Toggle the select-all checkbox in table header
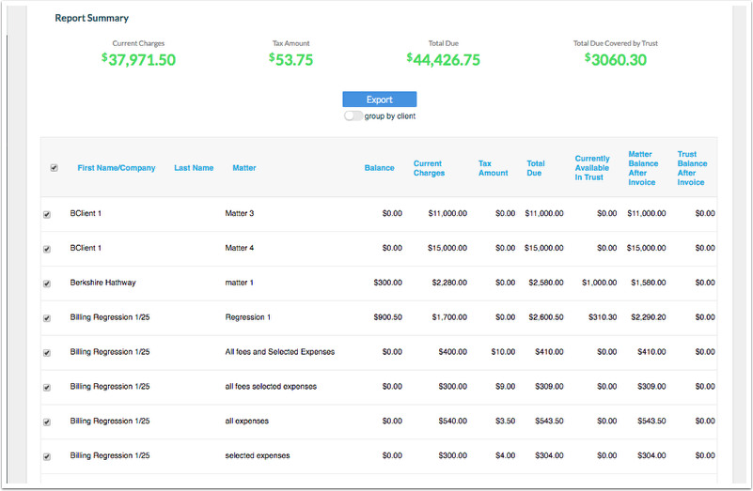 click(x=55, y=168)
